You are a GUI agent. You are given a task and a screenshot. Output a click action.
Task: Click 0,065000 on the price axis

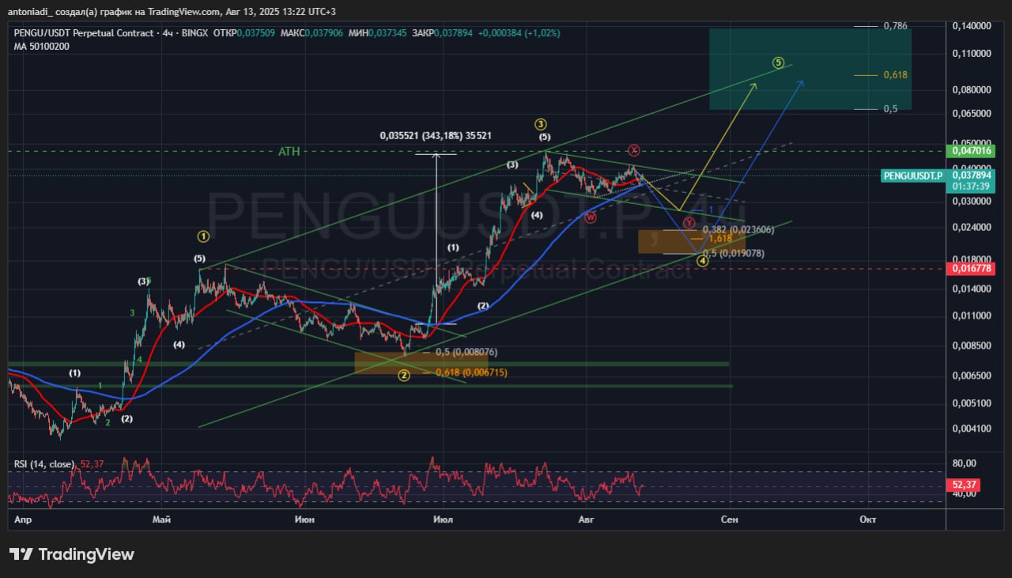point(972,114)
